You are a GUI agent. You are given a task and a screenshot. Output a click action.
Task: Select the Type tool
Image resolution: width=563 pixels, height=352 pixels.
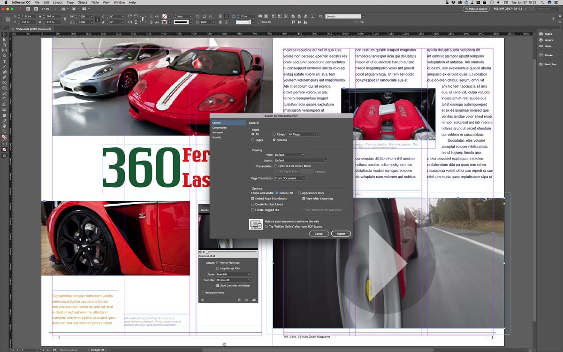pos(4,61)
